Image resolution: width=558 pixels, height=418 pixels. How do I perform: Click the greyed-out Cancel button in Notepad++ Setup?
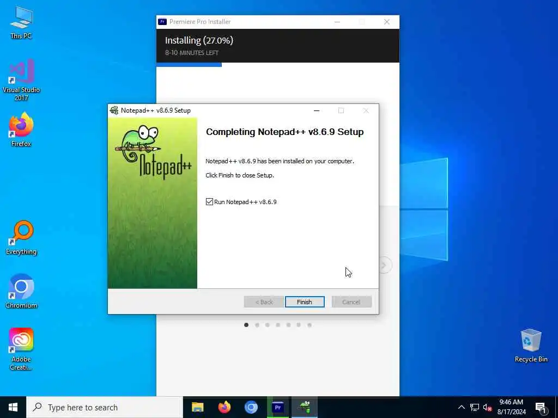351,302
